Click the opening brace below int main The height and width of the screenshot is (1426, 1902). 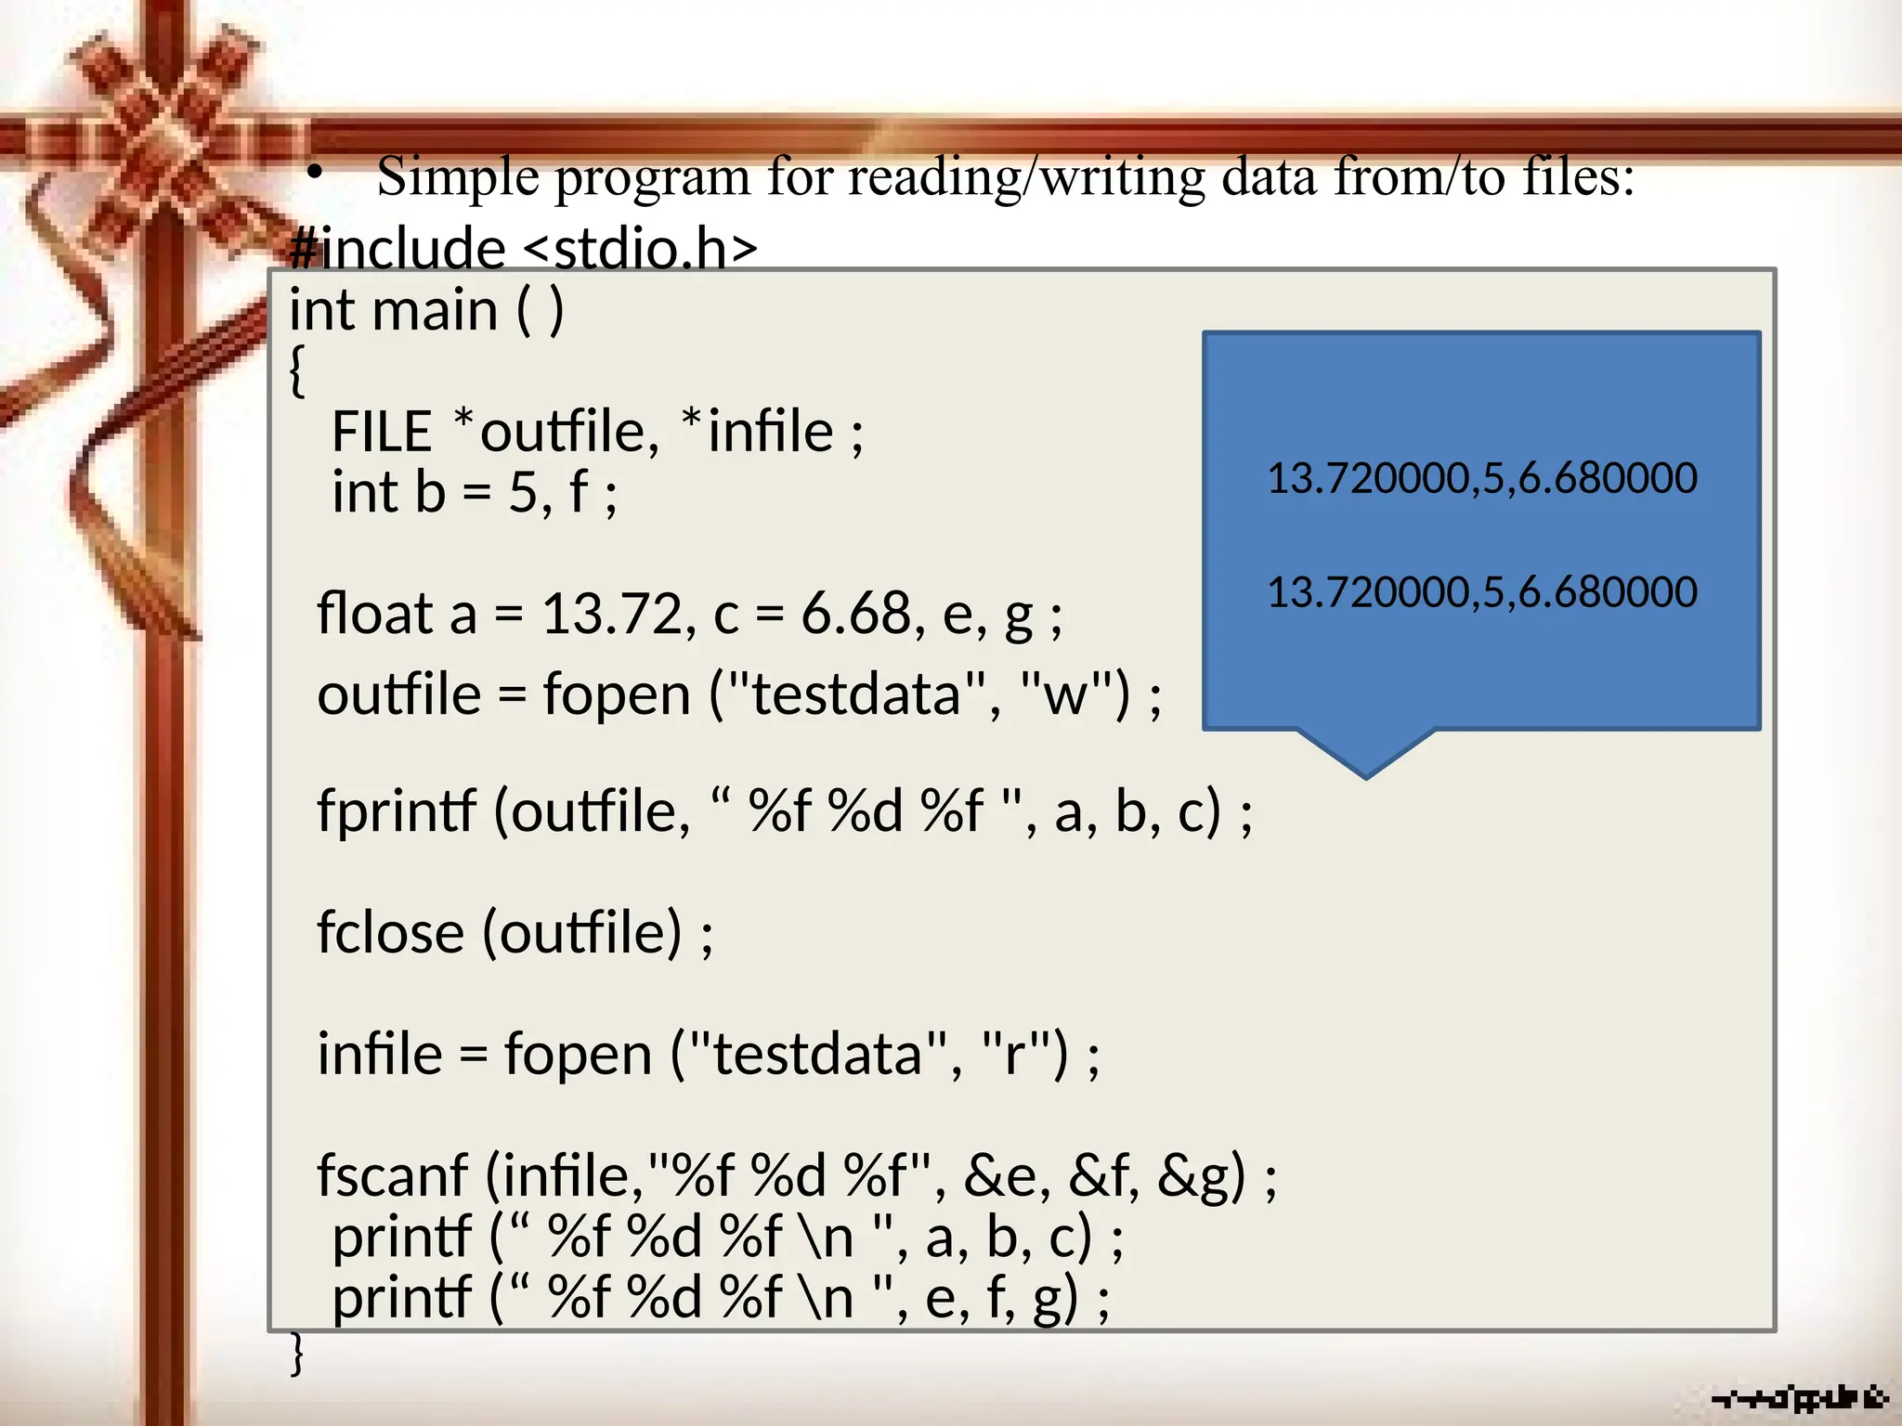pyautogui.click(x=297, y=371)
